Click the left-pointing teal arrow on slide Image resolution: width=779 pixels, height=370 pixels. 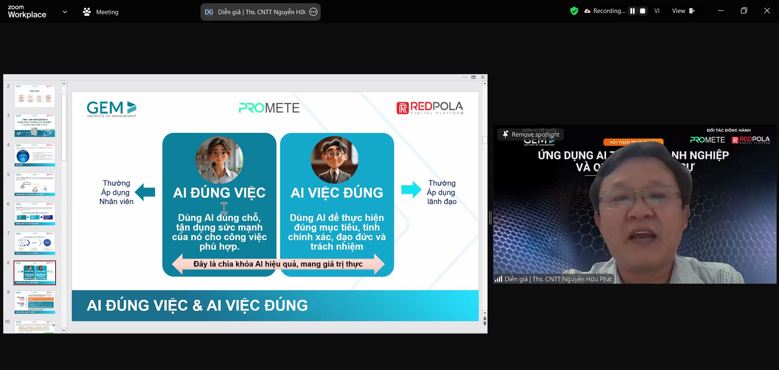coord(145,192)
